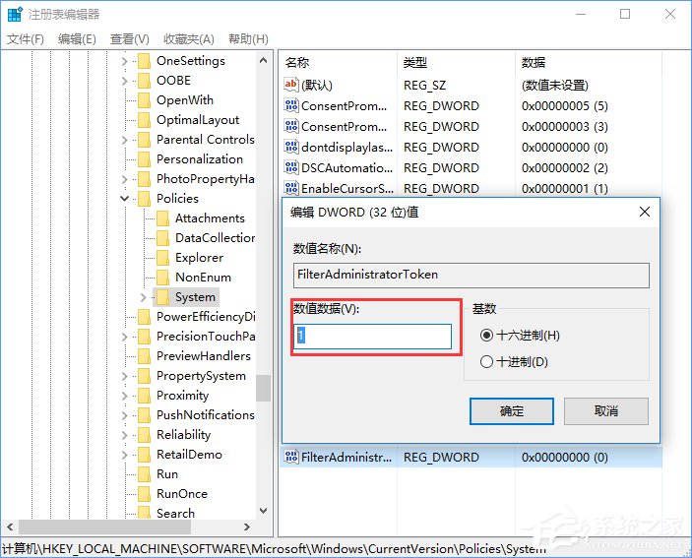Image resolution: width=692 pixels, height=558 pixels.
Task: Expand the System key arrow
Action: pyautogui.click(x=144, y=297)
